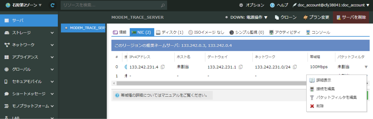Click the search magnifier icon
Screen dimensions: 373x119
(x=163, y=5)
